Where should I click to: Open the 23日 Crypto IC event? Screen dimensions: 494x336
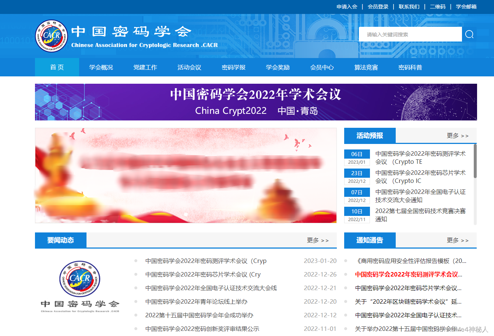coord(420,177)
